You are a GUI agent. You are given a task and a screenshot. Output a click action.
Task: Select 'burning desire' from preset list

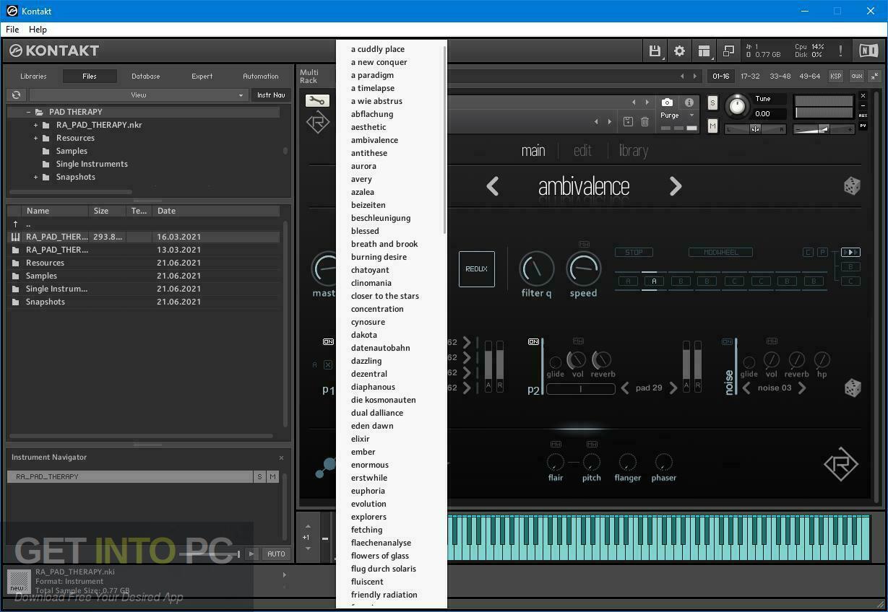(379, 257)
